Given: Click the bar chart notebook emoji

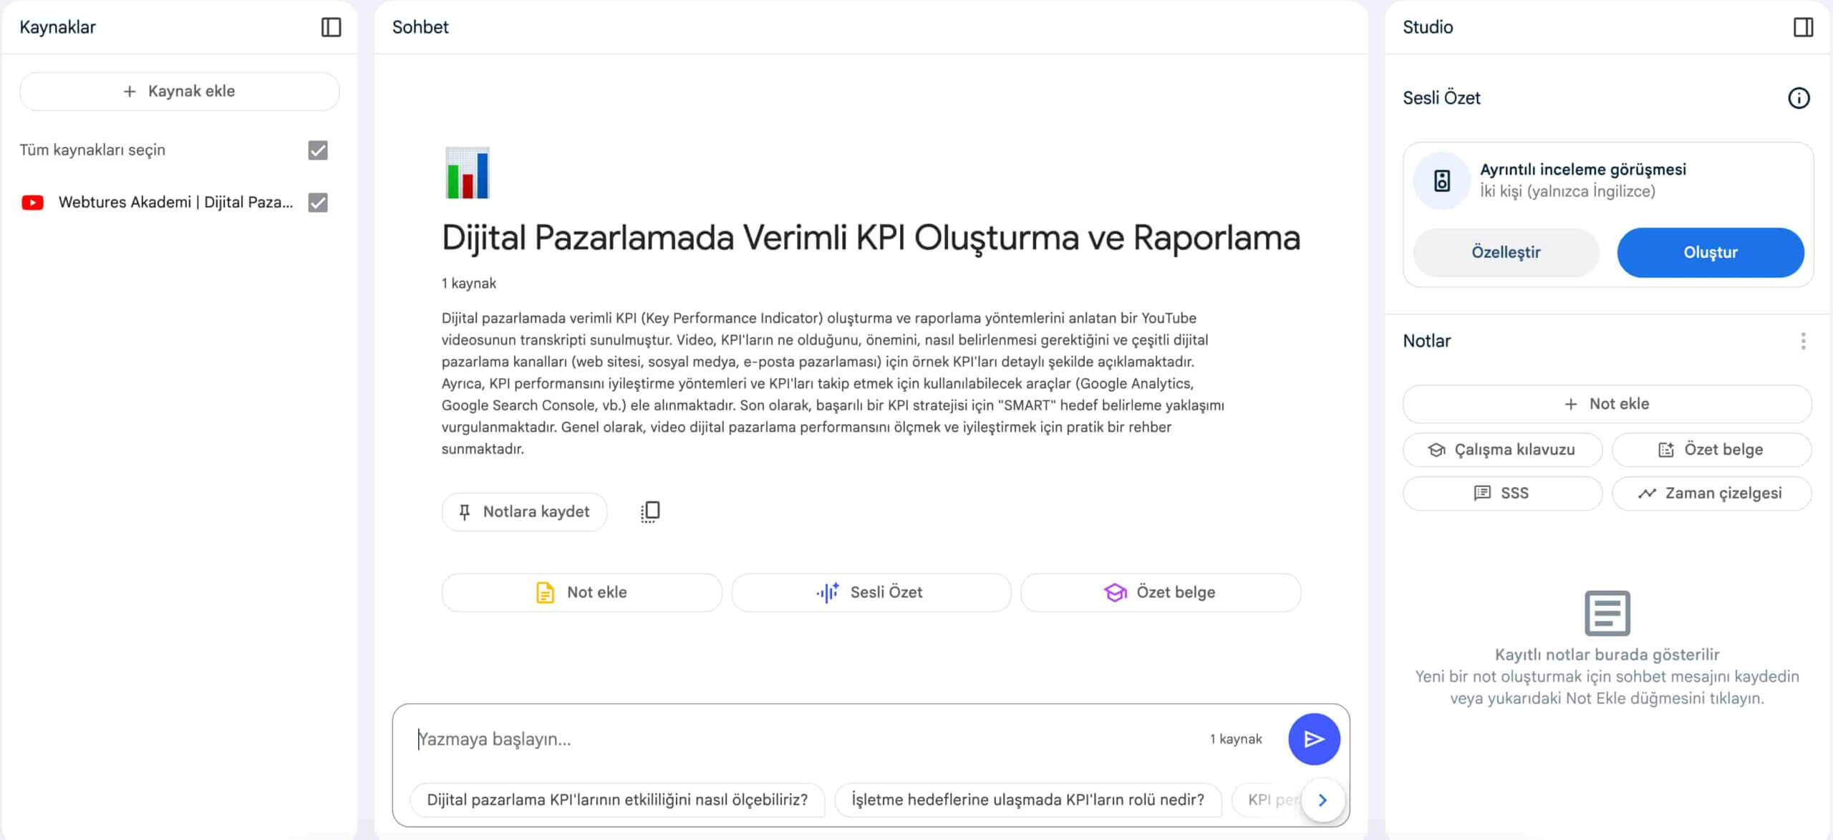Looking at the screenshot, I should [x=468, y=173].
